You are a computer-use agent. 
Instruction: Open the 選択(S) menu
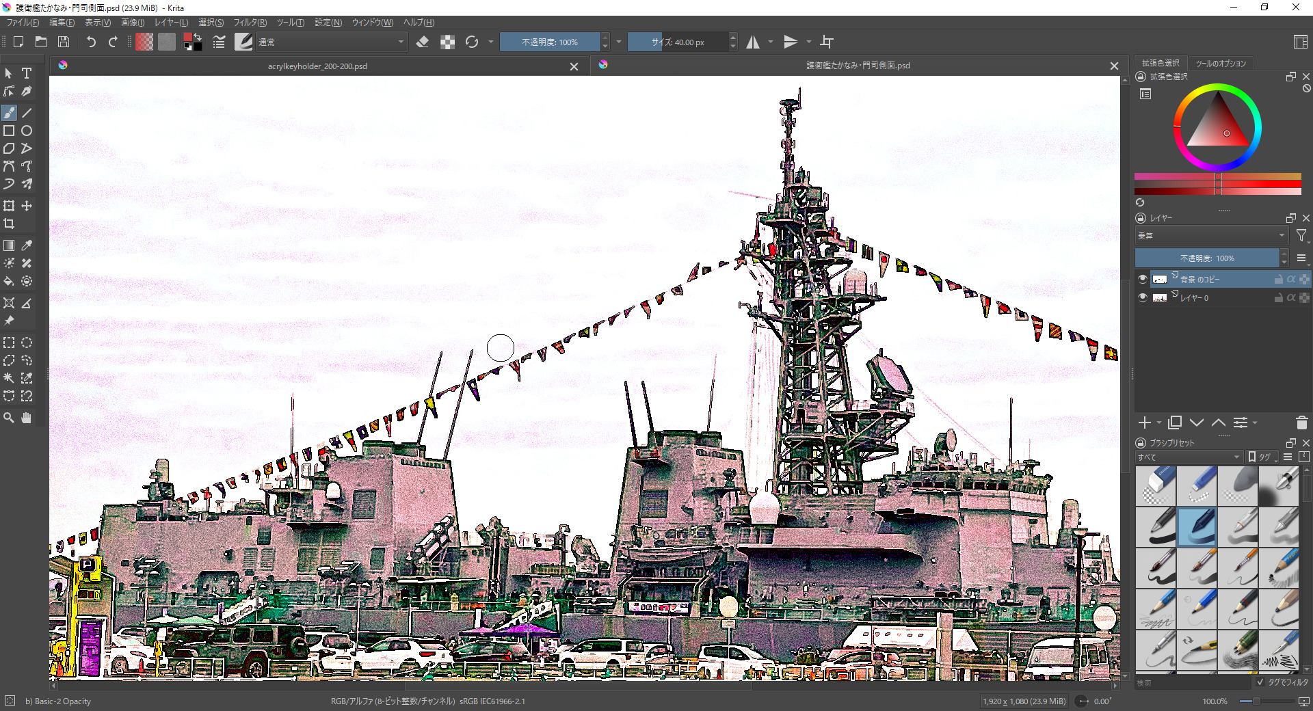[x=211, y=23]
